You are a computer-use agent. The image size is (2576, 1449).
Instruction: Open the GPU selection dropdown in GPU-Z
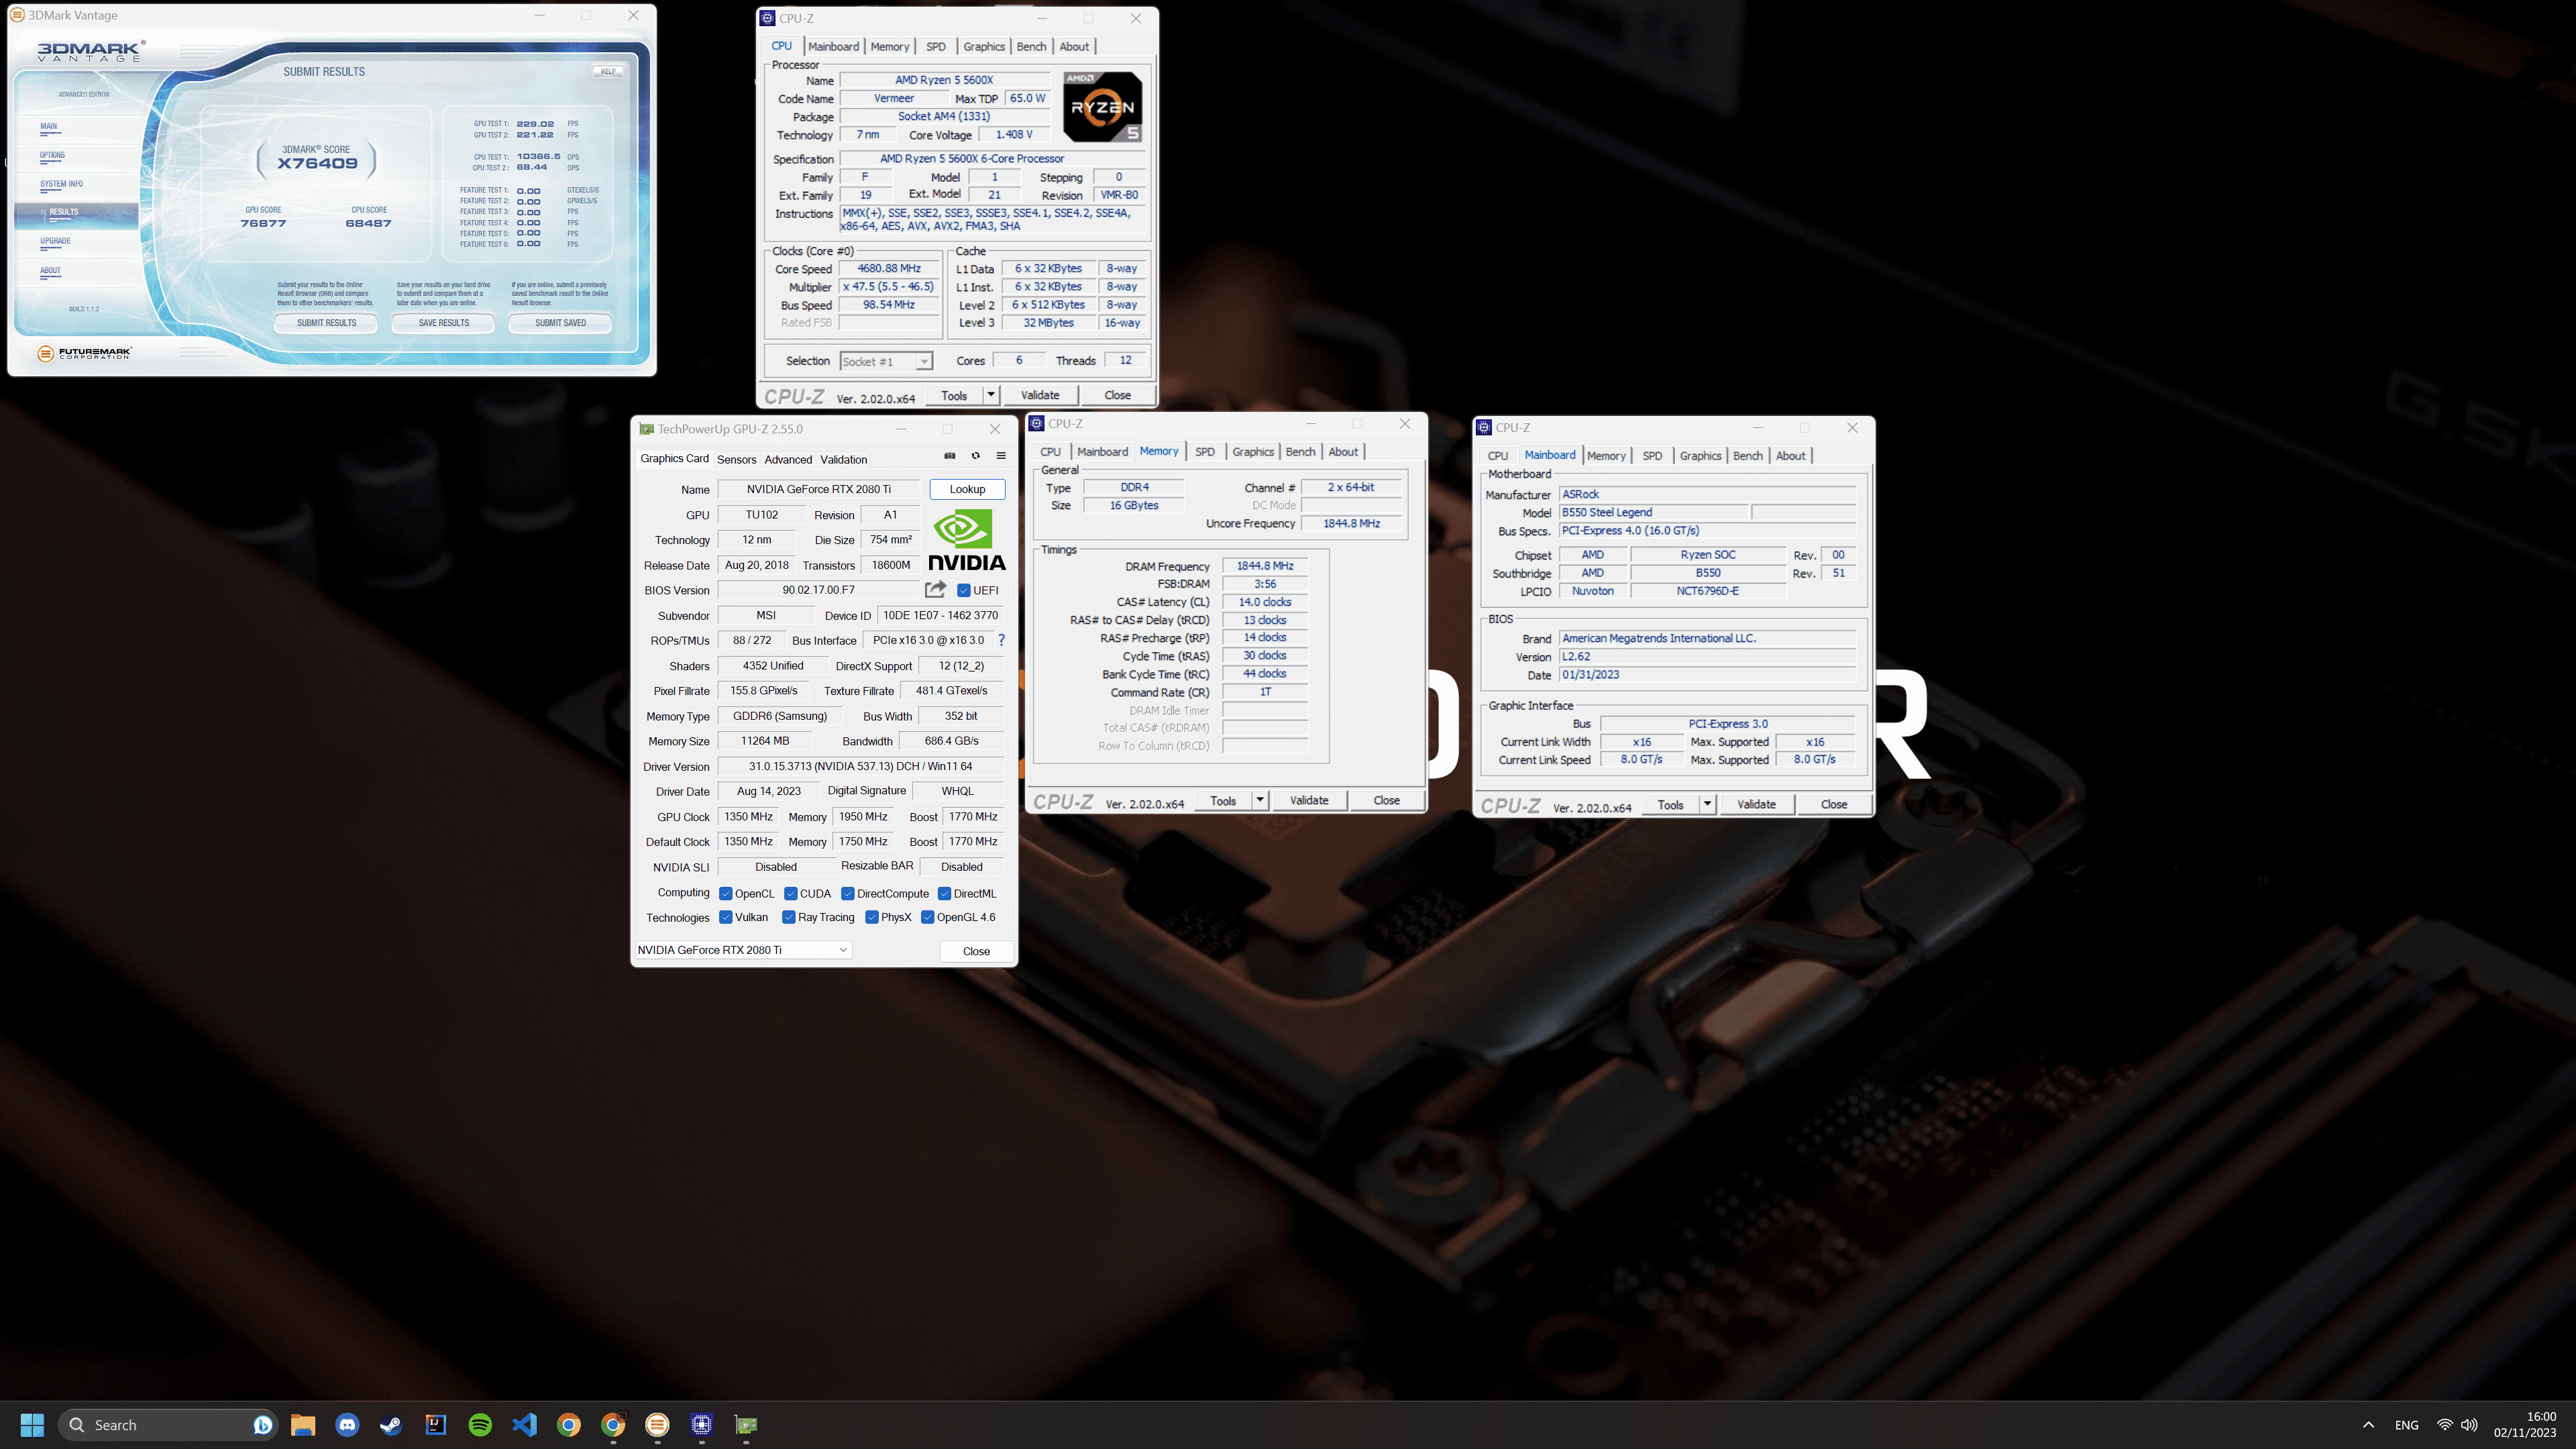tap(743, 950)
